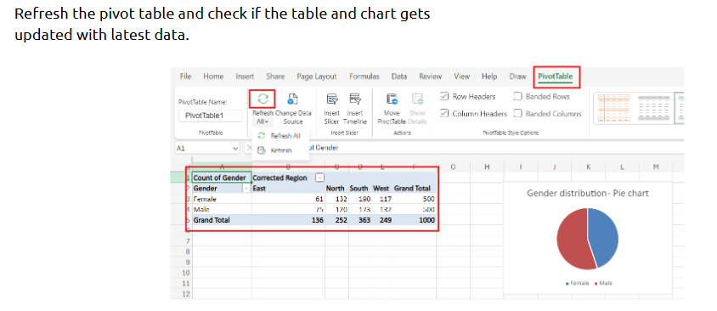Switch to the Page Layout tab

(x=316, y=76)
